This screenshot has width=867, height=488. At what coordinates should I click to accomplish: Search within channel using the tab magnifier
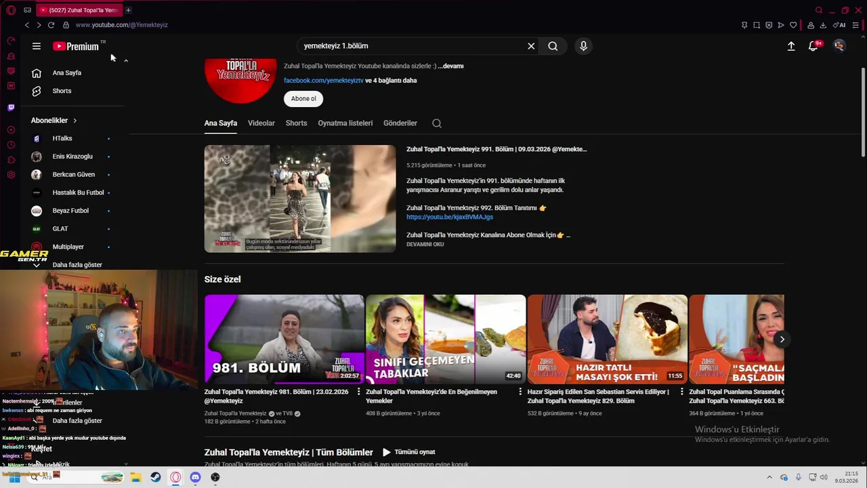pyautogui.click(x=437, y=123)
